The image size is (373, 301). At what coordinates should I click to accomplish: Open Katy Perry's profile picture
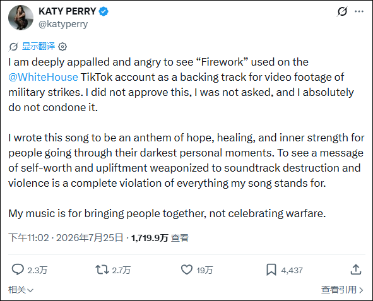coord(21,18)
